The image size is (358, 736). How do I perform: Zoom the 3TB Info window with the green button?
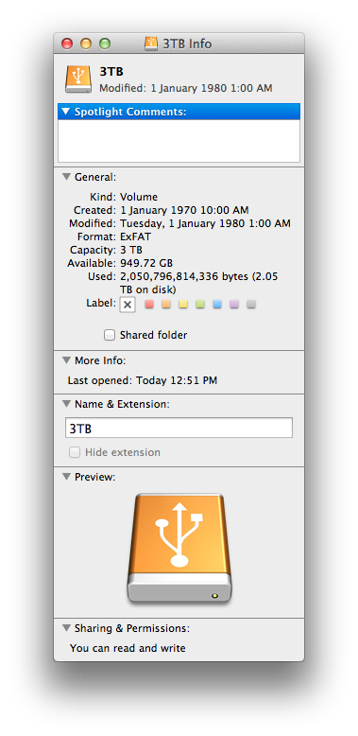tap(105, 44)
